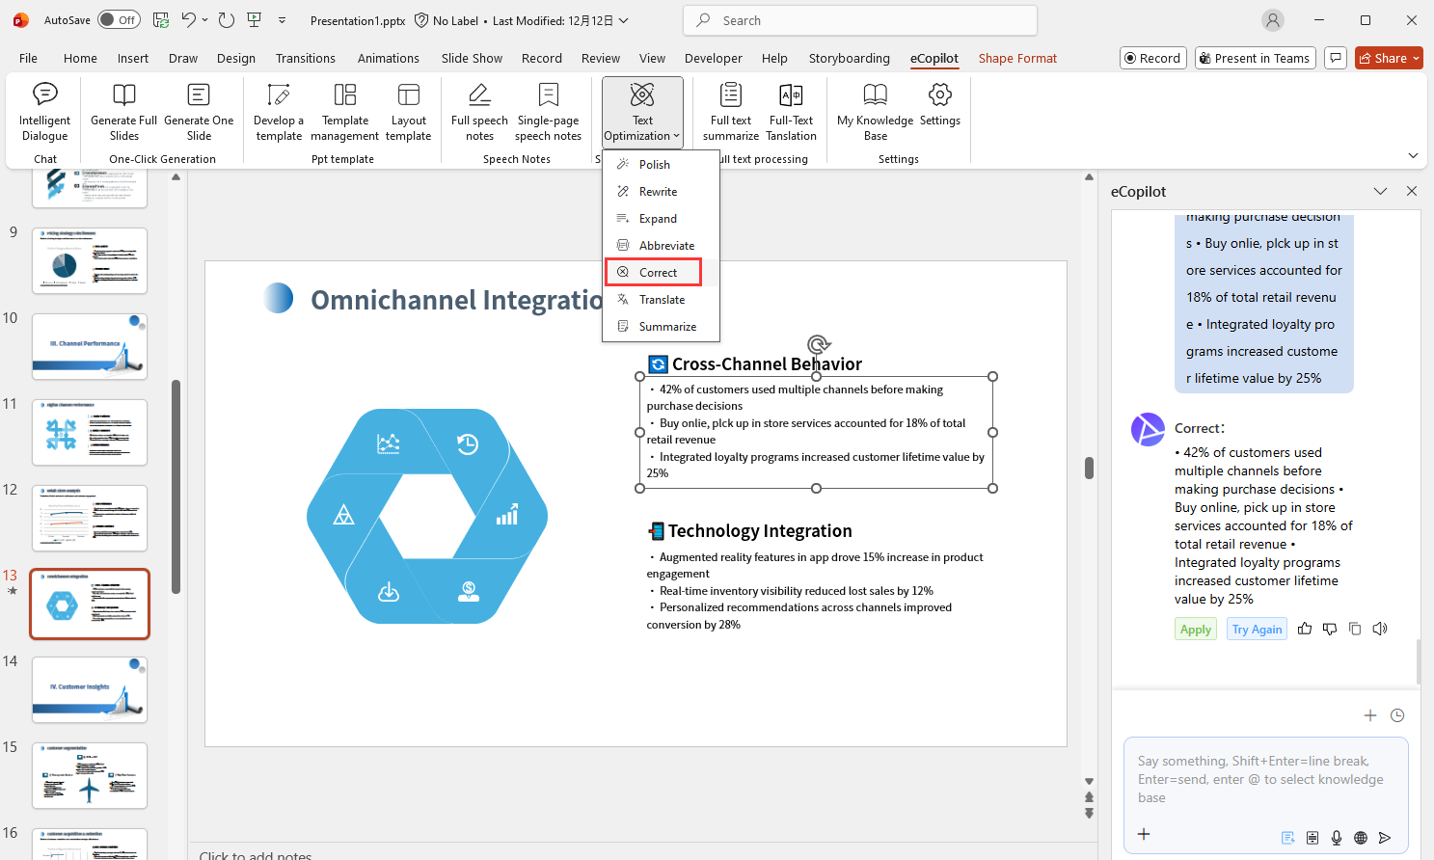The width and height of the screenshot is (1434, 860).
Task: Toggle AutoSave switch
Action: click(119, 20)
